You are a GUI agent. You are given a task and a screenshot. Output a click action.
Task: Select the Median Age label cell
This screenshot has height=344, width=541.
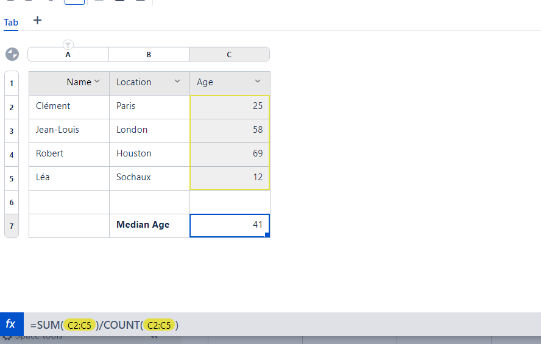[149, 225]
